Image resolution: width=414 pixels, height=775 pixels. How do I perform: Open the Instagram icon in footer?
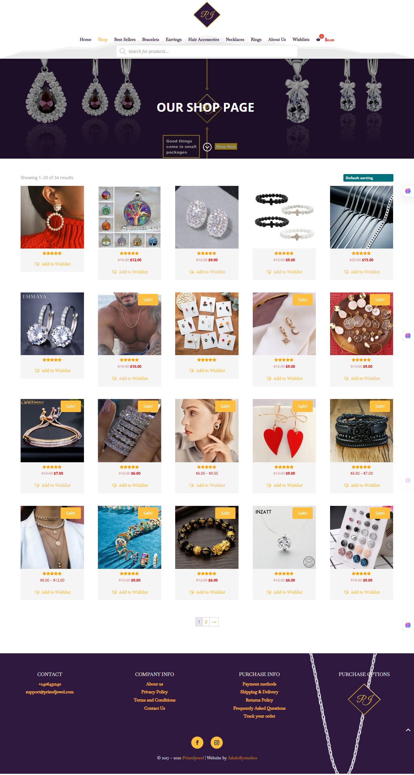pos(217,742)
